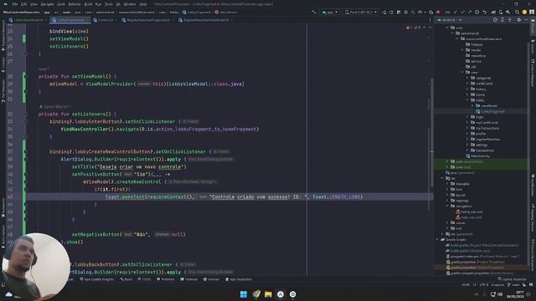
Task: Click the UTF-8 encoding in status bar
Action: tap(484, 284)
